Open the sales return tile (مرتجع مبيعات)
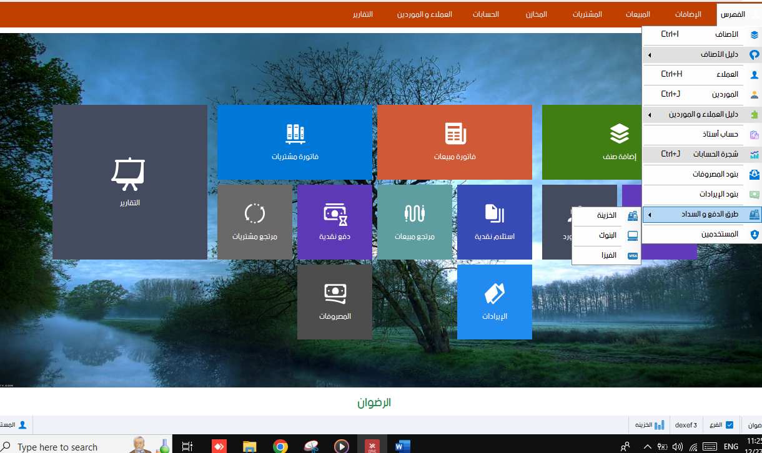Screen dimensions: 762x453 (414, 222)
